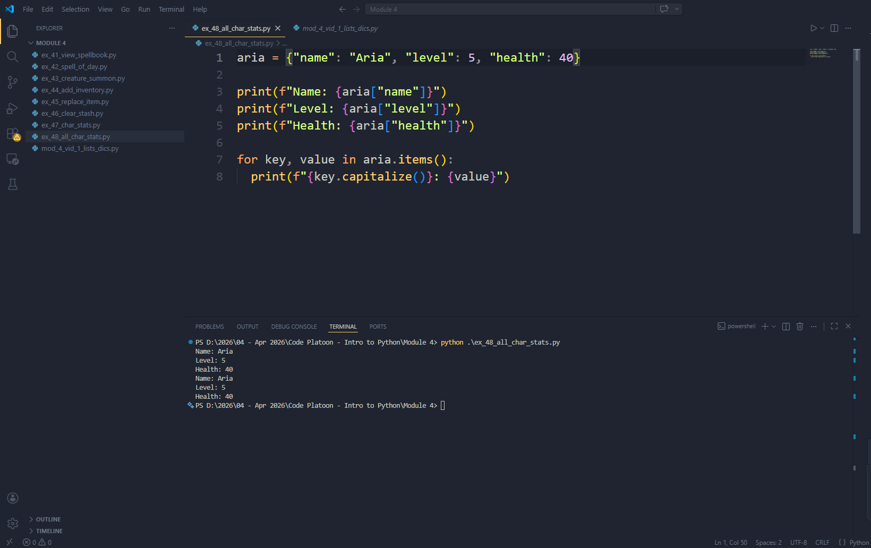Open the Go menu

[x=125, y=9]
